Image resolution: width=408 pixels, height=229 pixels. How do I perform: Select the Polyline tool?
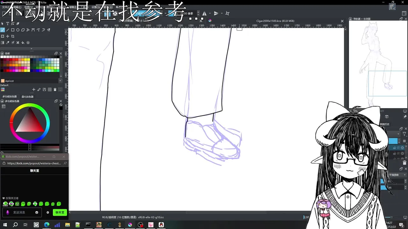point(28,30)
